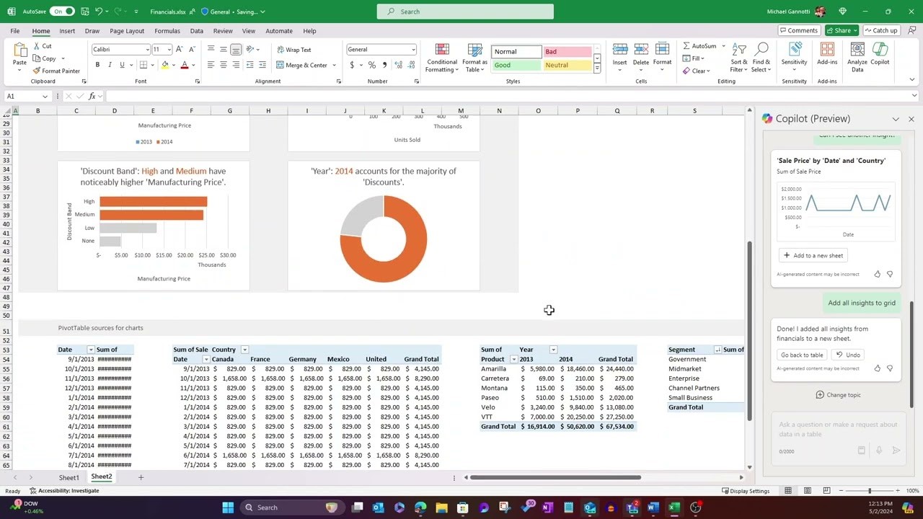Open the Number Format dropdown showing General

pos(413,50)
